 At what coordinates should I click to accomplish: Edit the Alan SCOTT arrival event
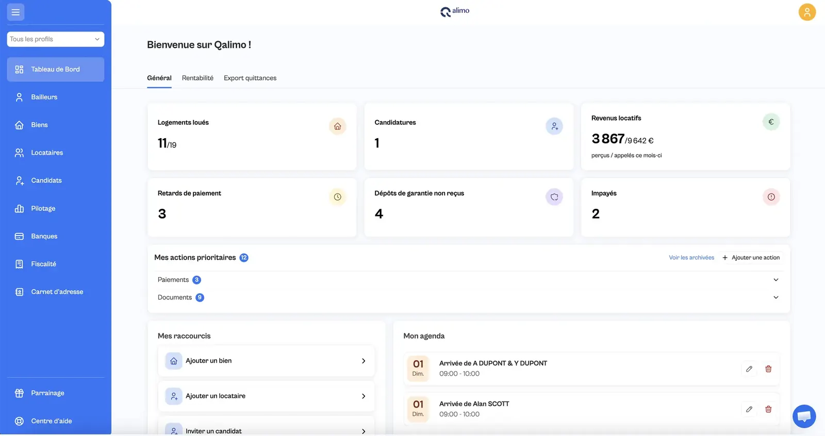pyautogui.click(x=749, y=409)
